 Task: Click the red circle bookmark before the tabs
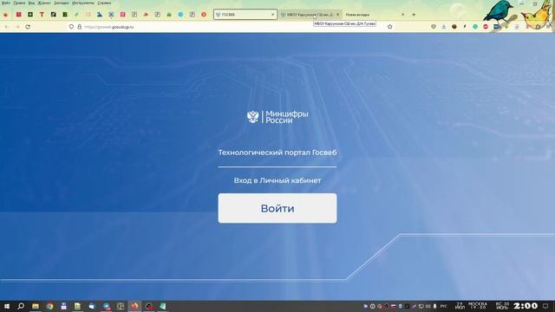point(204,15)
